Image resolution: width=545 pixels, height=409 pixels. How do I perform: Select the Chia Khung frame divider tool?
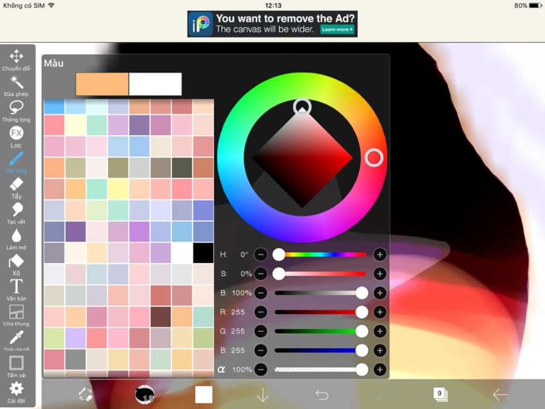coord(16,315)
